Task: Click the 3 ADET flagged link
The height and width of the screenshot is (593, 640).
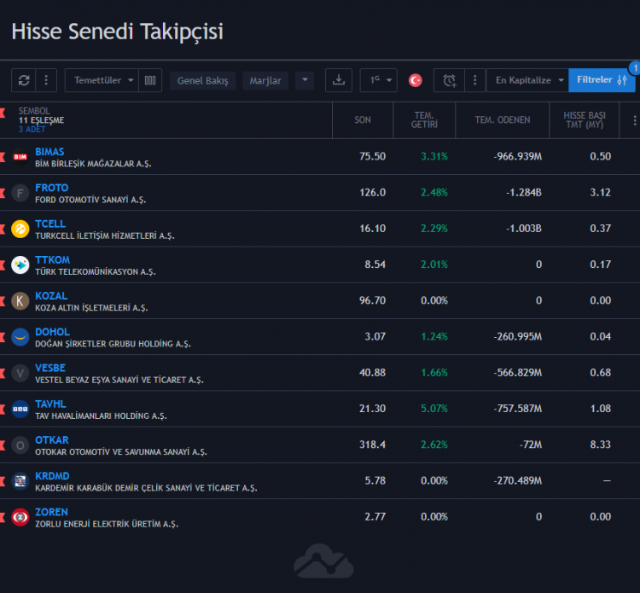Action: tap(32, 130)
